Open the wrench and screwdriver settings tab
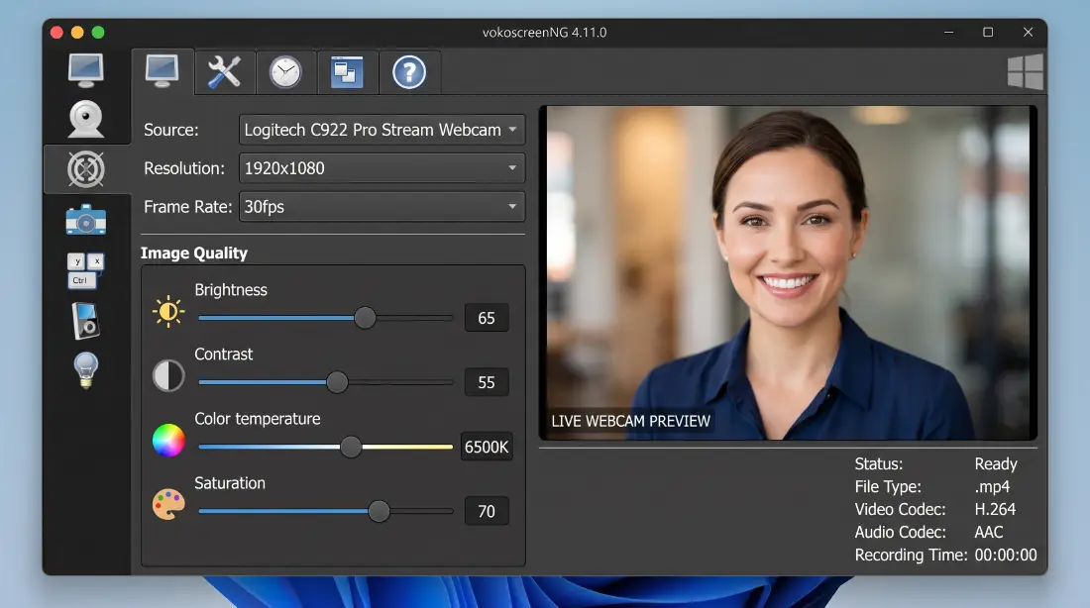Viewport: 1090px width, 608px height. [225, 71]
